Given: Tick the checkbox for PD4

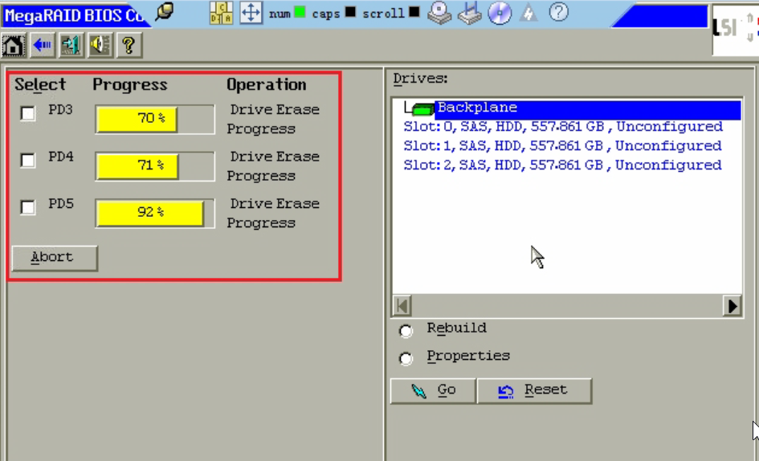Looking at the screenshot, I should (28, 161).
